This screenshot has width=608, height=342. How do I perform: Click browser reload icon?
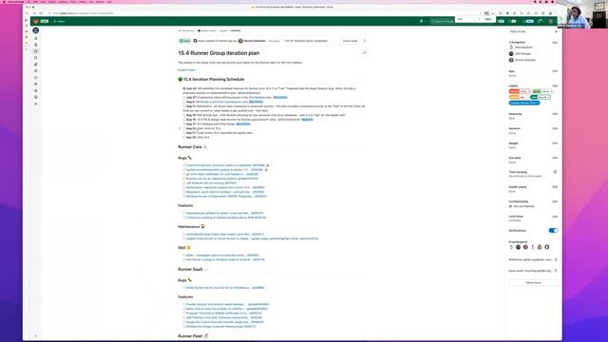(41, 13)
